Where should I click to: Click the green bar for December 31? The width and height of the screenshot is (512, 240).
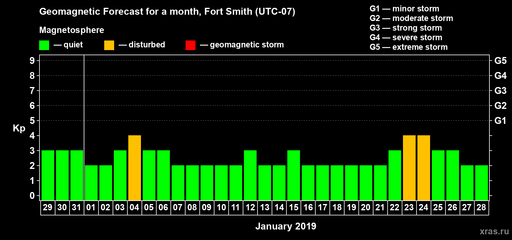coord(77,175)
